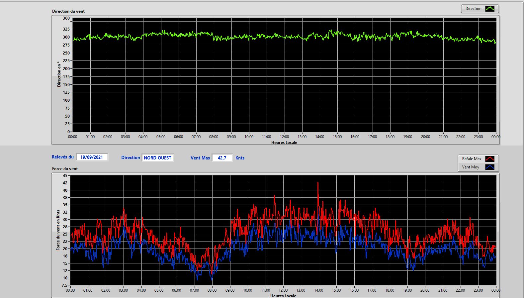This screenshot has height=298, width=524.
Task: Click the 'Force du vent en Knts' y-axis label
Action: click(58, 230)
